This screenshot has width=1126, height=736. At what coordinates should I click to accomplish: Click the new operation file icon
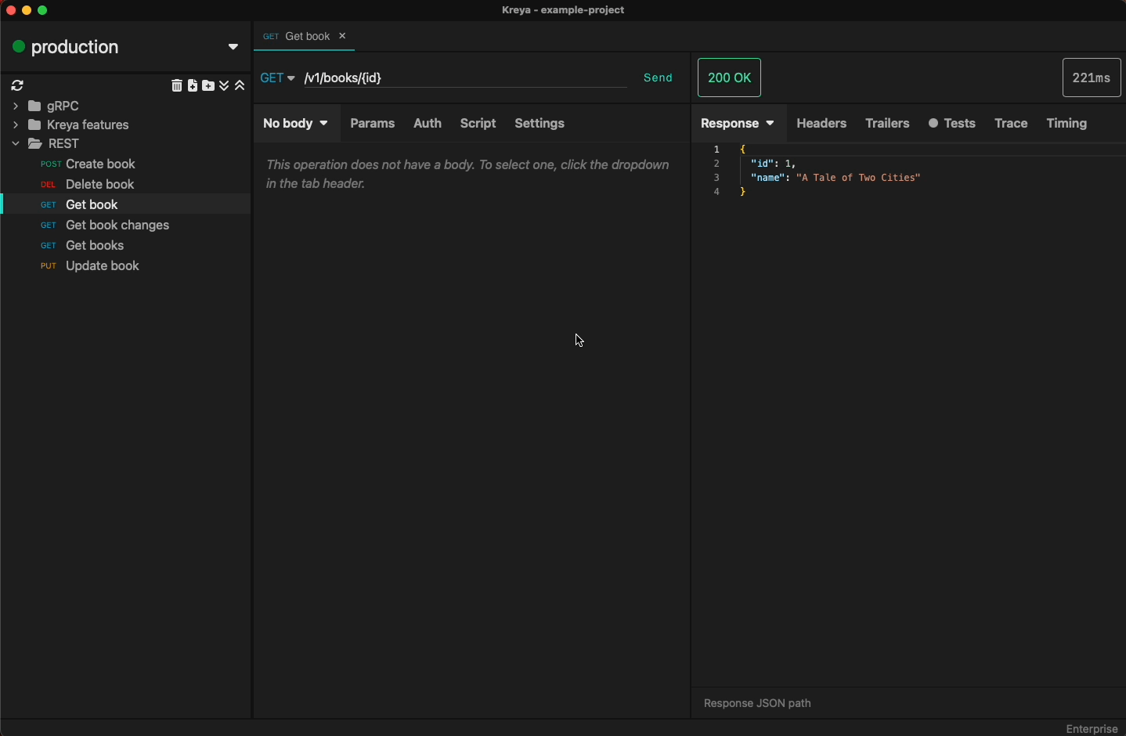(x=193, y=86)
